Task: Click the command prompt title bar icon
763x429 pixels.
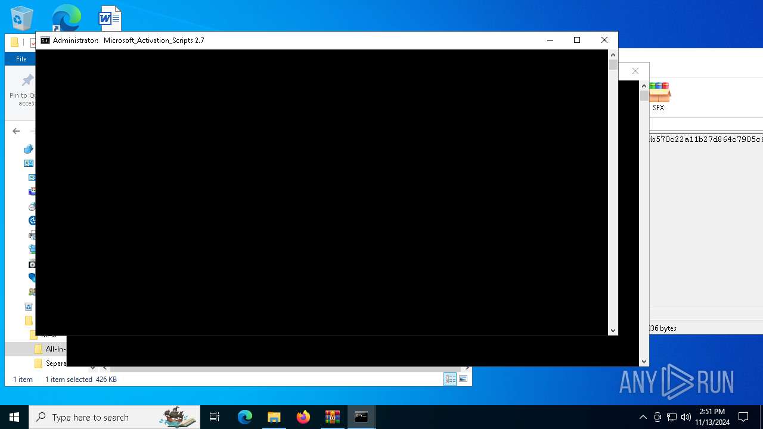Action: pos(45,41)
